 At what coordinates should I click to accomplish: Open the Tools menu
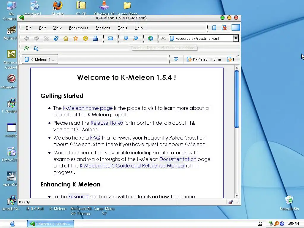pyautogui.click(x=122, y=28)
